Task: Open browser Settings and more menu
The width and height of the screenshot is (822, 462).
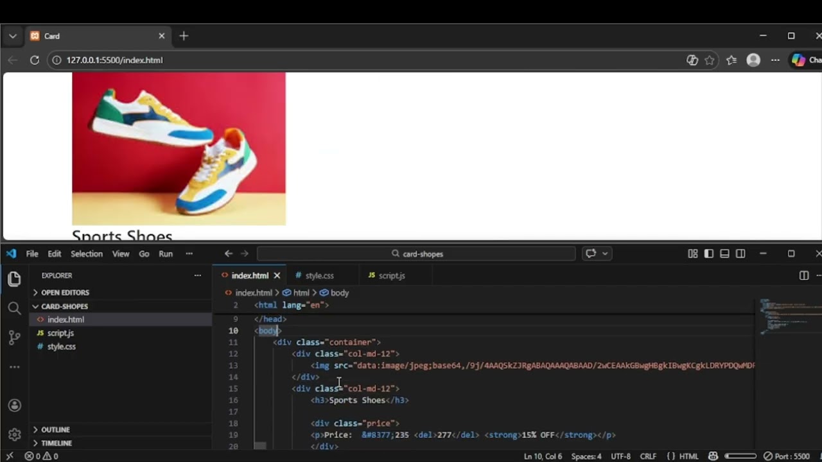Action: [775, 60]
